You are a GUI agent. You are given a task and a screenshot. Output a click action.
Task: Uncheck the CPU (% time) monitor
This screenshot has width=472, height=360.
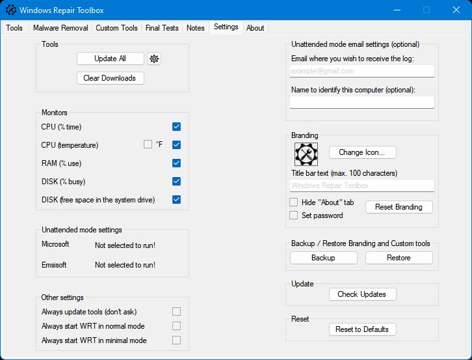(x=176, y=127)
